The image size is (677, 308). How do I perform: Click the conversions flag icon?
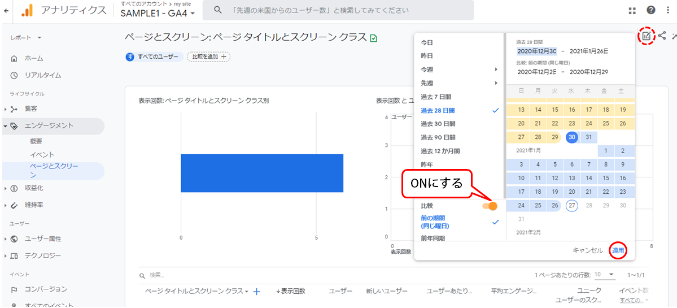14,289
